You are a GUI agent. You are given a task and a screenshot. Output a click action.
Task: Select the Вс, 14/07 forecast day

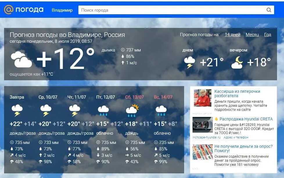click(163, 97)
